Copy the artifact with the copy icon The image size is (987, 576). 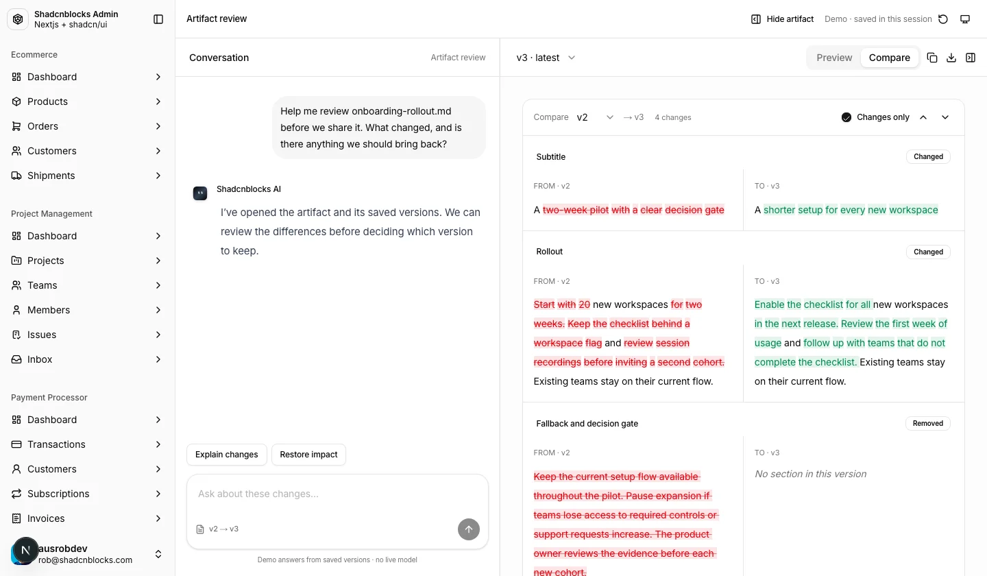click(x=932, y=58)
